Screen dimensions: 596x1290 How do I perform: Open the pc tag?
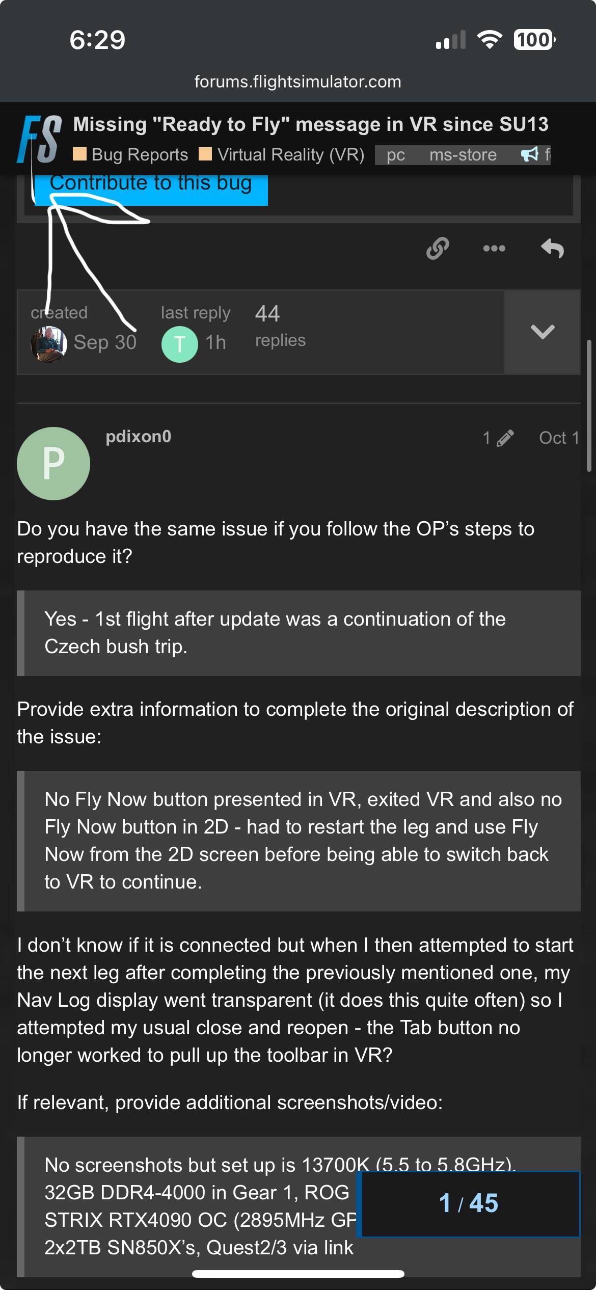pyautogui.click(x=396, y=155)
